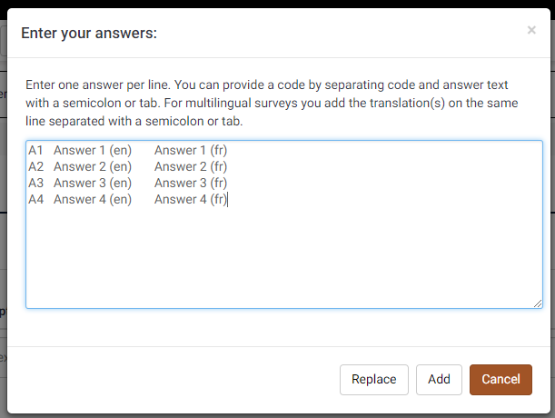Image resolution: width=555 pixels, height=418 pixels.
Task: Click the "Answer 1 (fr)" translation text
Action: 190,150
